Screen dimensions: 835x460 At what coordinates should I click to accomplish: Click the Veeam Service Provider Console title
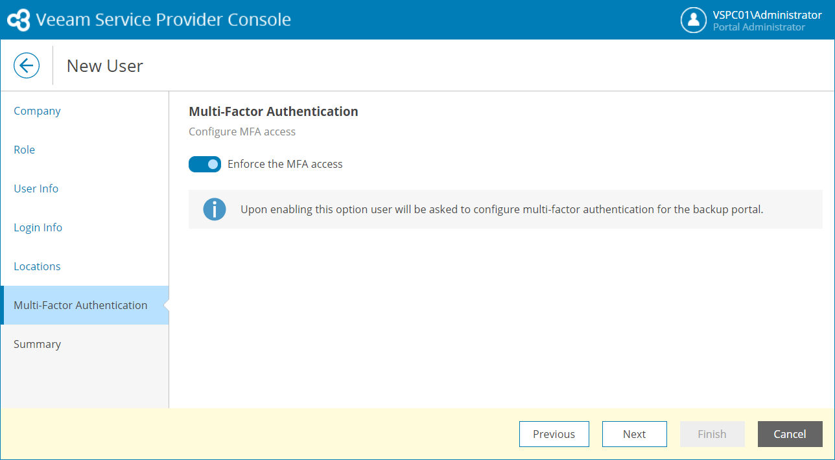point(163,20)
